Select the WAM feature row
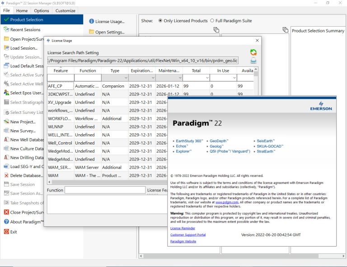 click(x=108, y=175)
